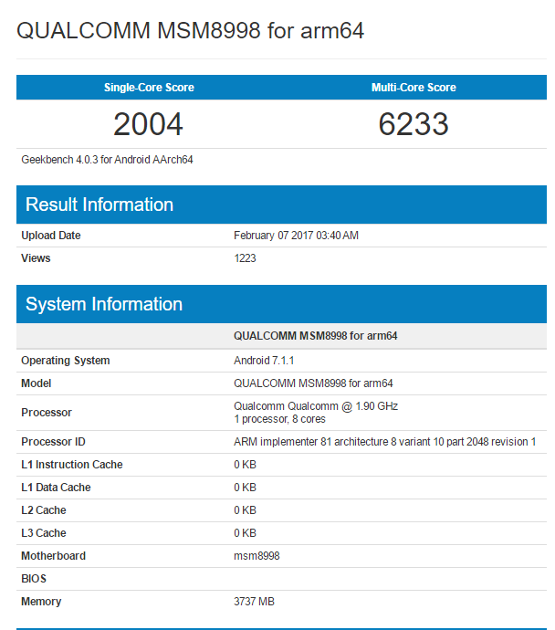555x630 pixels.
Task: Select the L2 Cache 0 KB value
Action: [245, 510]
